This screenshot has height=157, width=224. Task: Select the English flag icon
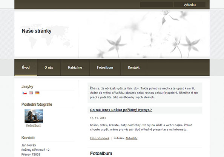click(x=31, y=93)
